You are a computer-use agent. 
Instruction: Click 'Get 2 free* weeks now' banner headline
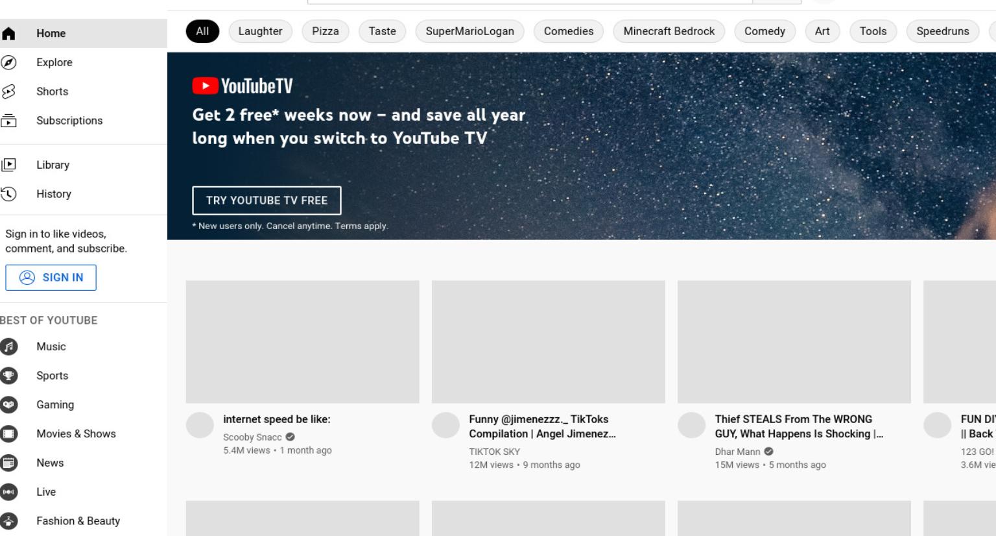(x=359, y=127)
